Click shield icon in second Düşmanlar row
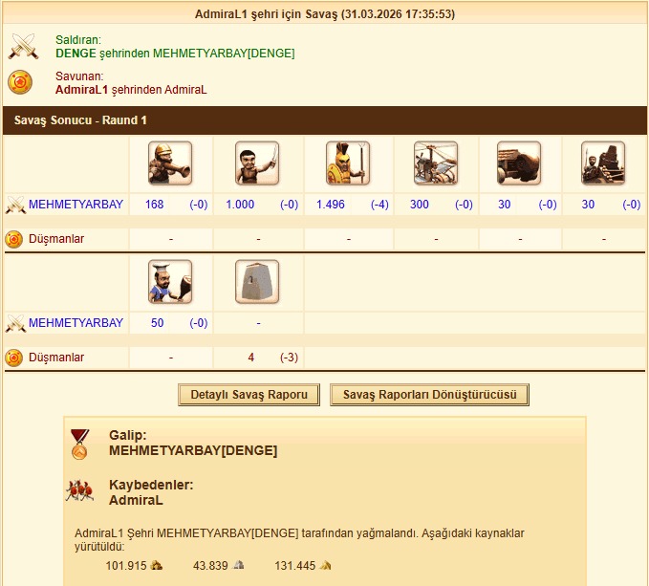 point(13,358)
